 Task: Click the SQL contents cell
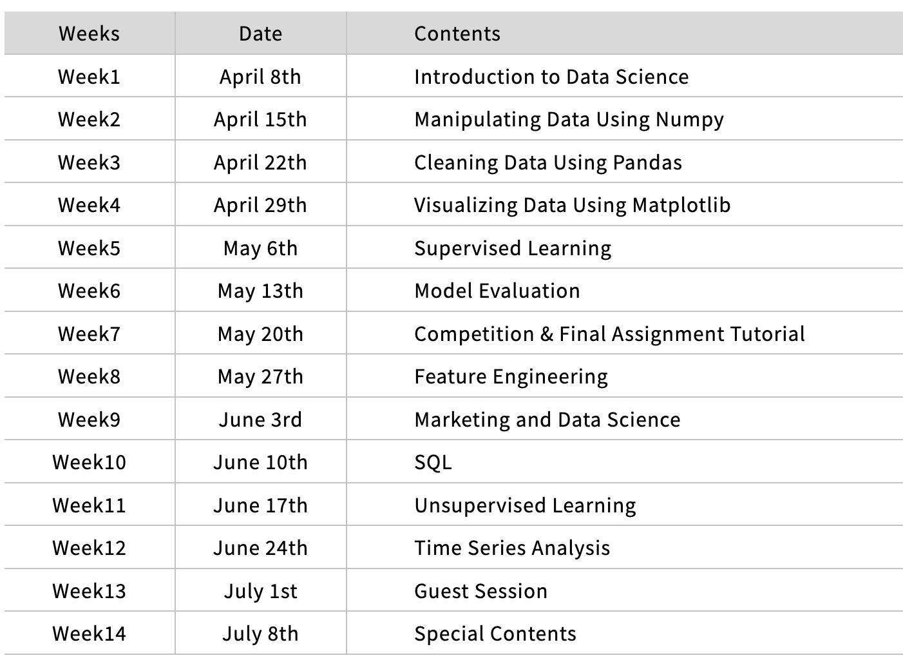pyautogui.click(x=433, y=462)
